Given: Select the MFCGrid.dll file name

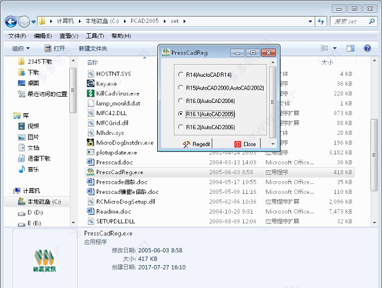Looking at the screenshot, I should 112,123.
